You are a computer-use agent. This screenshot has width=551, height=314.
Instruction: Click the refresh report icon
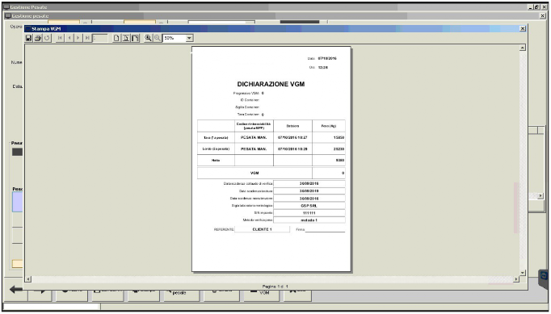[47, 38]
